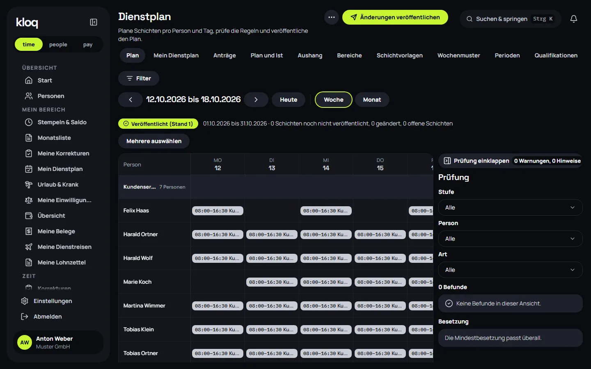591x369 pixels.
Task: Switch to the Anträge tab
Action: click(x=224, y=55)
